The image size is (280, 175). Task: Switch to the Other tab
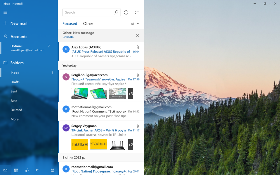(x=88, y=24)
